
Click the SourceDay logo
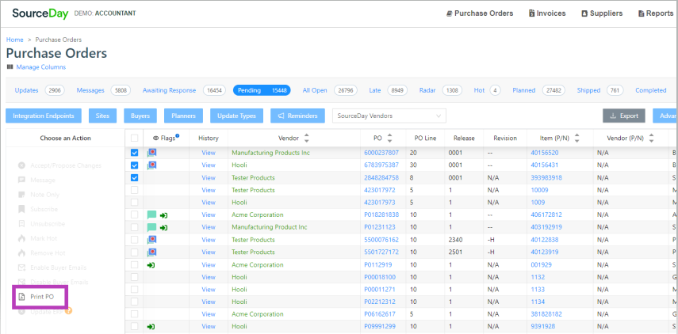40,13
